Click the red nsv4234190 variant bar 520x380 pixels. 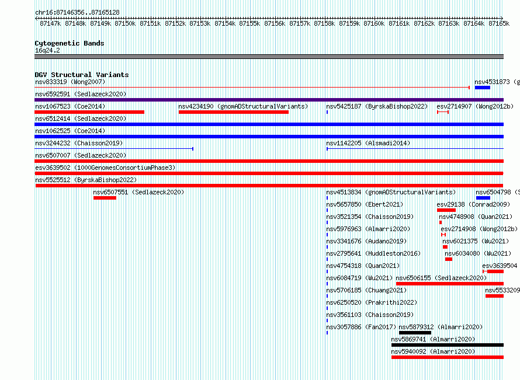coord(234,112)
